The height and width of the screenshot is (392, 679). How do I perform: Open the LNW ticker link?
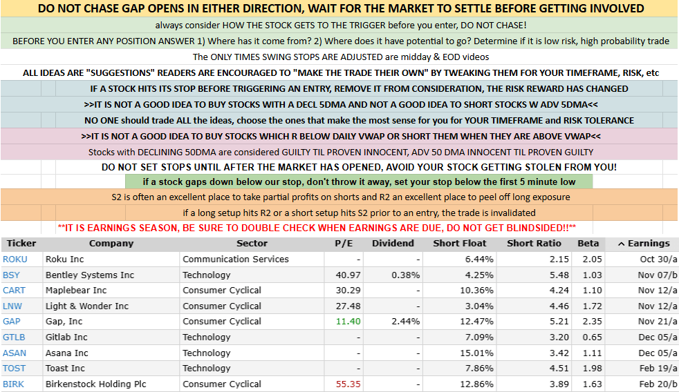[x=12, y=306]
